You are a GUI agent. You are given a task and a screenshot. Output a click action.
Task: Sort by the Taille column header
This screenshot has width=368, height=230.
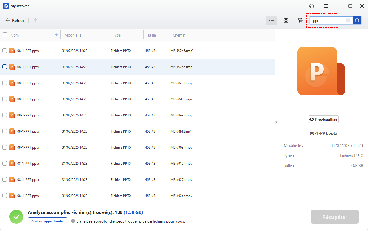click(x=152, y=35)
